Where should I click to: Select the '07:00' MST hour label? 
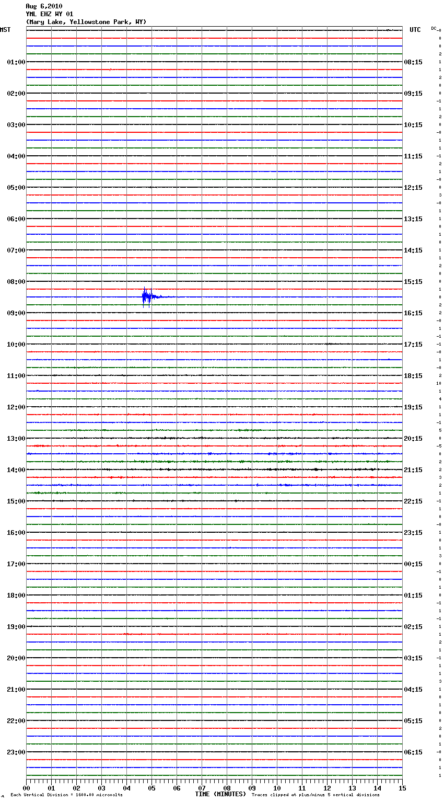click(x=16, y=250)
